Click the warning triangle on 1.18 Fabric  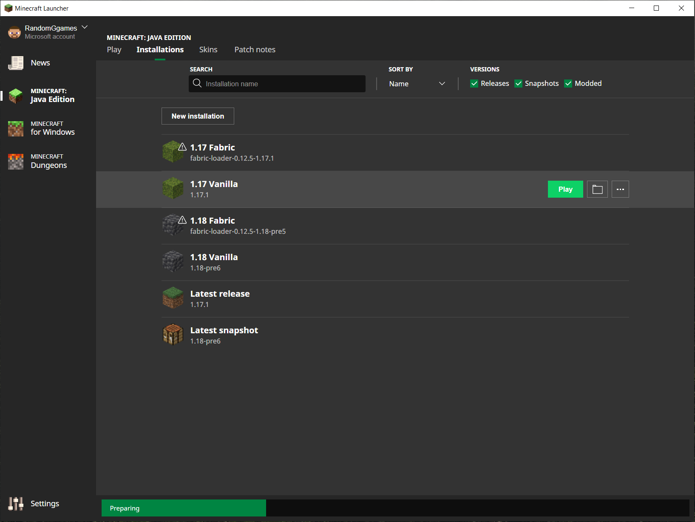(x=182, y=220)
